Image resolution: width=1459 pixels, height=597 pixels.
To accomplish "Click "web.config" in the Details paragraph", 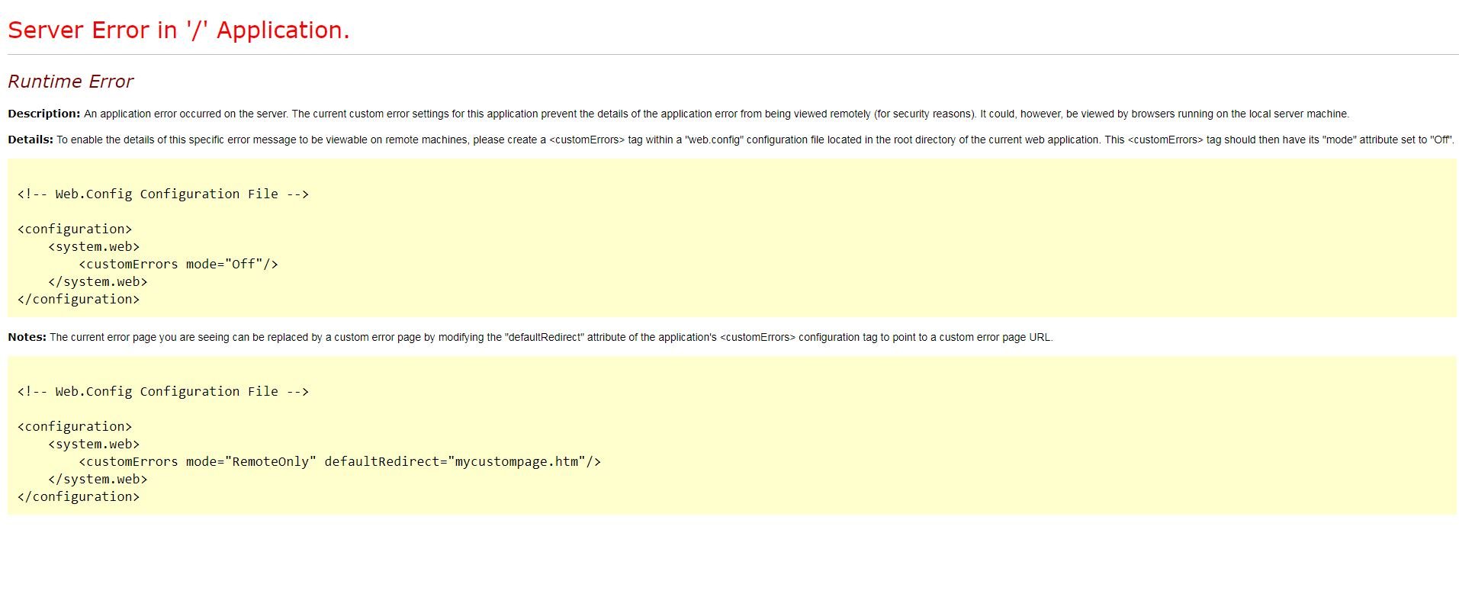I will (714, 140).
